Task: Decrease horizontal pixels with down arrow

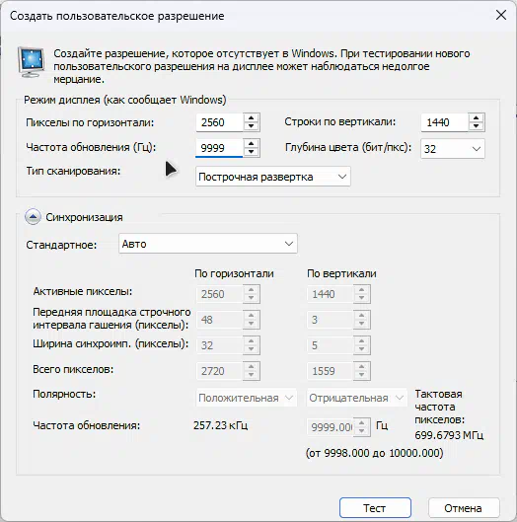Action: click(251, 126)
